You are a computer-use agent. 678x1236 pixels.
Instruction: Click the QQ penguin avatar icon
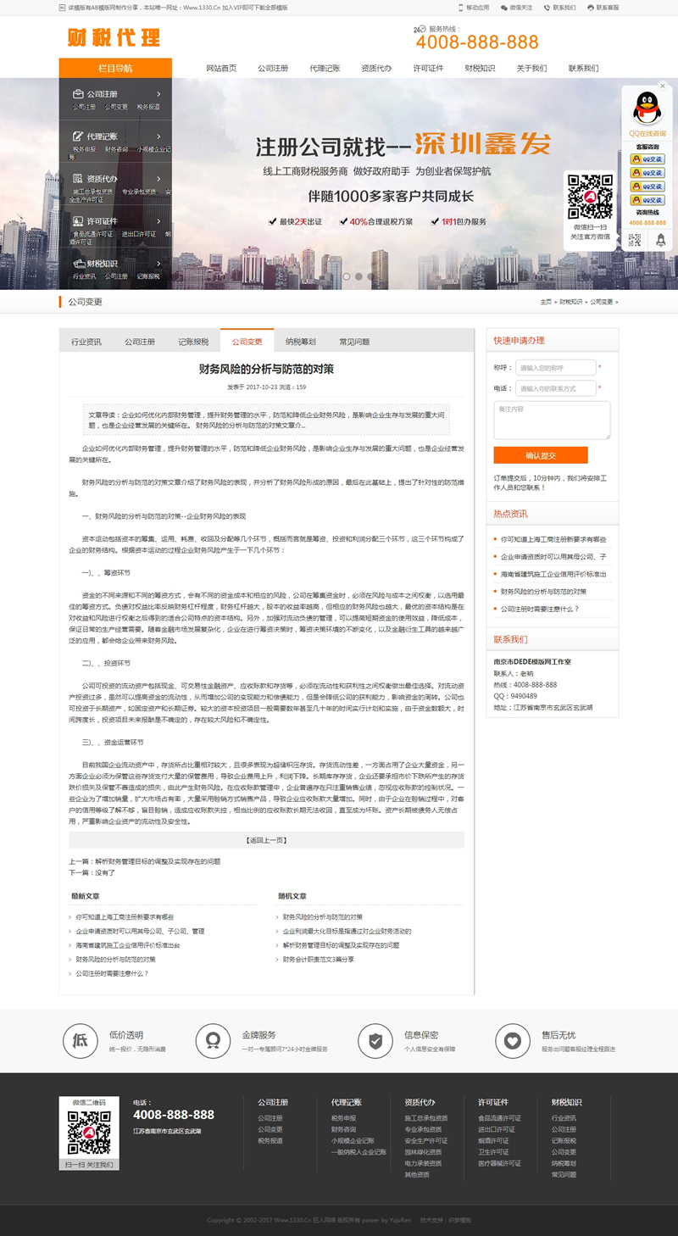click(x=647, y=108)
